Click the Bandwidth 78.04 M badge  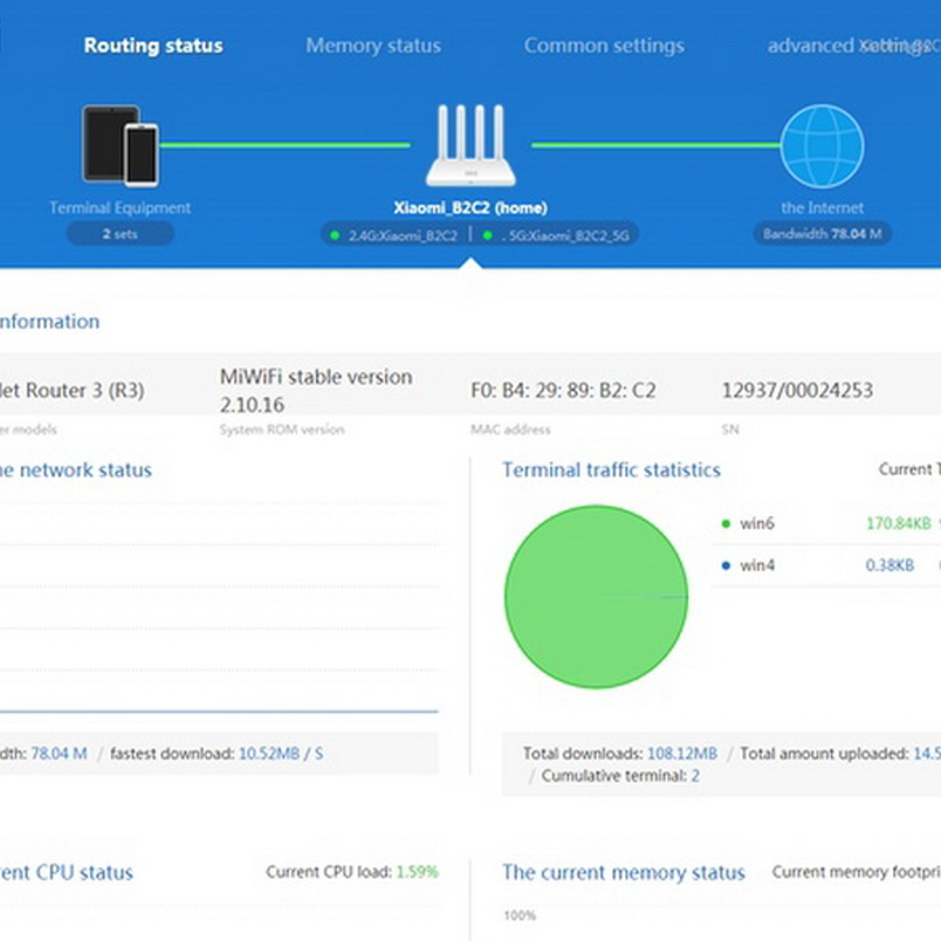[x=822, y=234]
